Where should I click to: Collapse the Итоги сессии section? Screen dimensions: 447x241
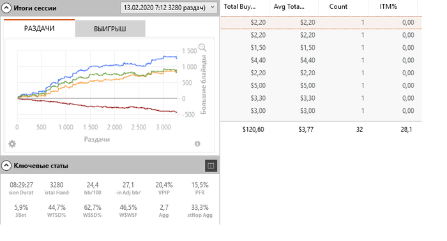6,8
